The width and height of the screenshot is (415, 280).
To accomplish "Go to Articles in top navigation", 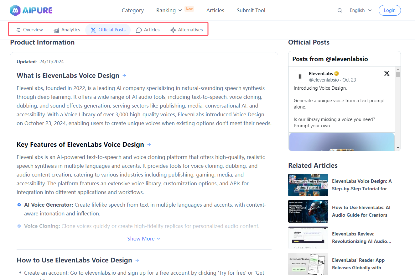I will [x=215, y=10].
